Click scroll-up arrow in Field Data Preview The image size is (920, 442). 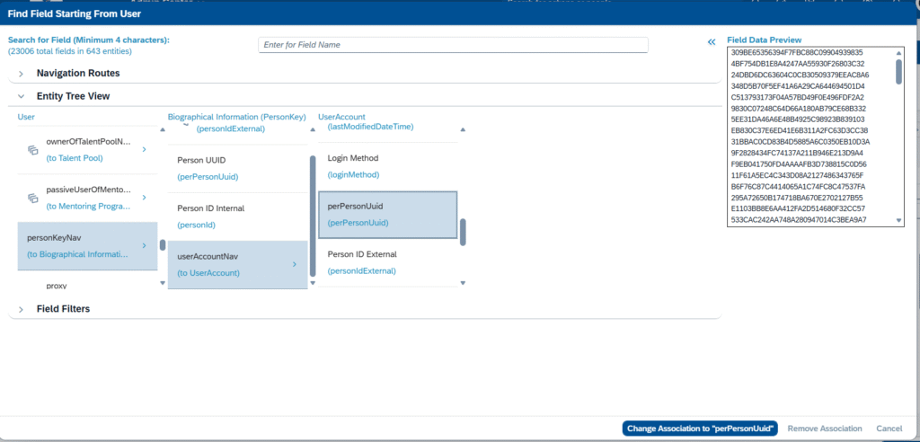[x=898, y=54]
